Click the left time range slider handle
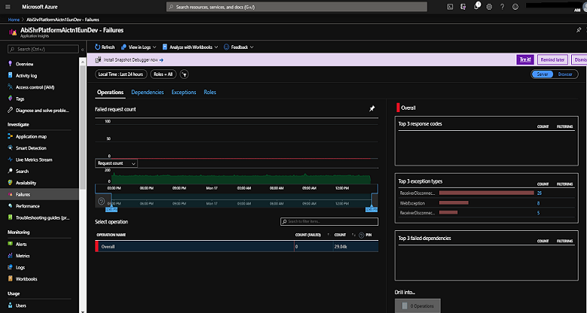 click(111, 209)
